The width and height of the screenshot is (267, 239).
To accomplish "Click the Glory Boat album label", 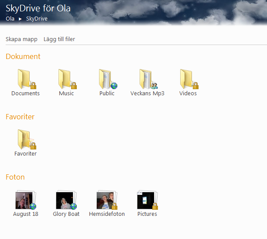I will click(66, 214).
